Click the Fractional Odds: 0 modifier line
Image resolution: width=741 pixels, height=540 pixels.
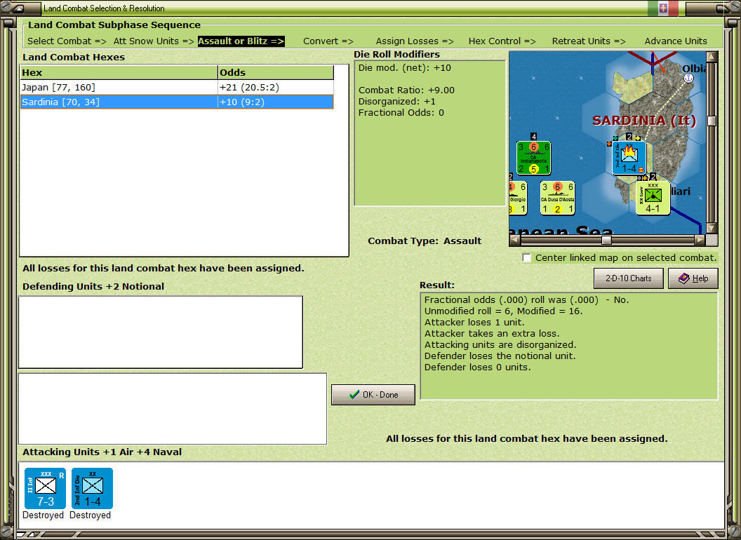401,113
